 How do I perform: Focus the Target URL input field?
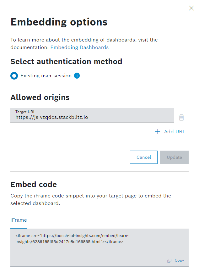pos(92,117)
